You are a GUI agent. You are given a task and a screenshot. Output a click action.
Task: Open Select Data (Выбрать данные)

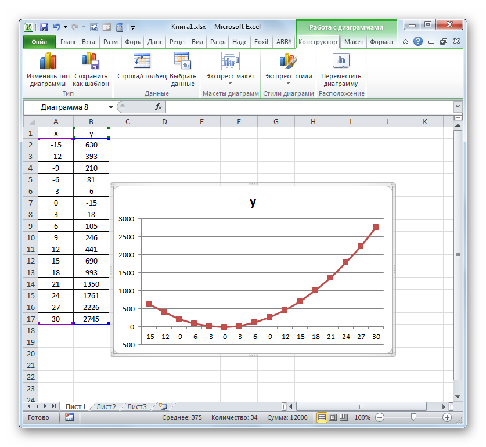(x=182, y=62)
